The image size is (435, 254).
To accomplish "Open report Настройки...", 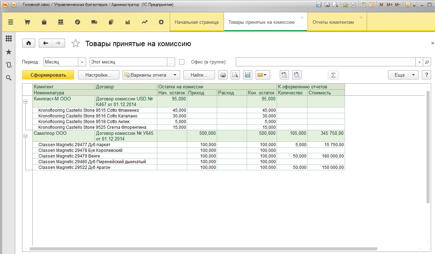I will (x=99, y=75).
